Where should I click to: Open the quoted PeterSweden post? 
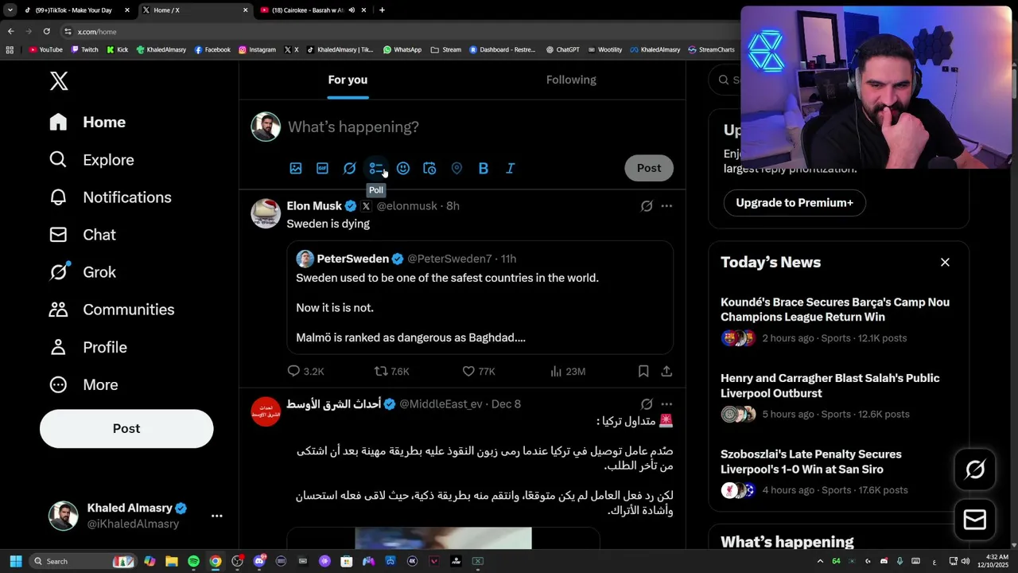(x=480, y=298)
